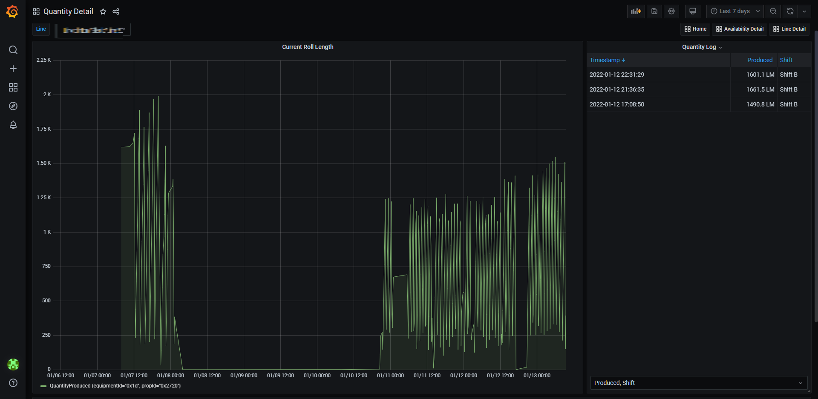Click the Create plus icon in sidebar
818x399 pixels.
point(13,69)
